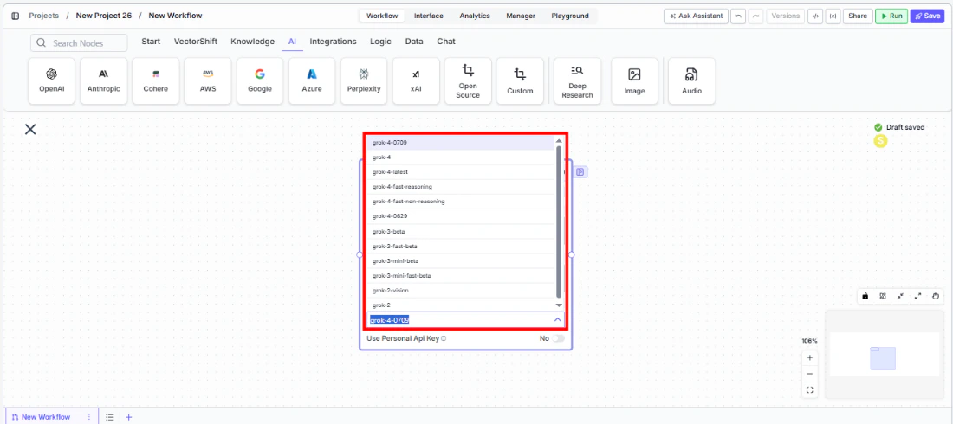Switch to the Playground tab

tap(570, 16)
